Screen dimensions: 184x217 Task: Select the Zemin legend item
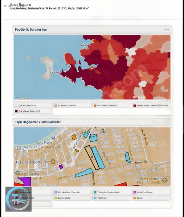(151, 198)
